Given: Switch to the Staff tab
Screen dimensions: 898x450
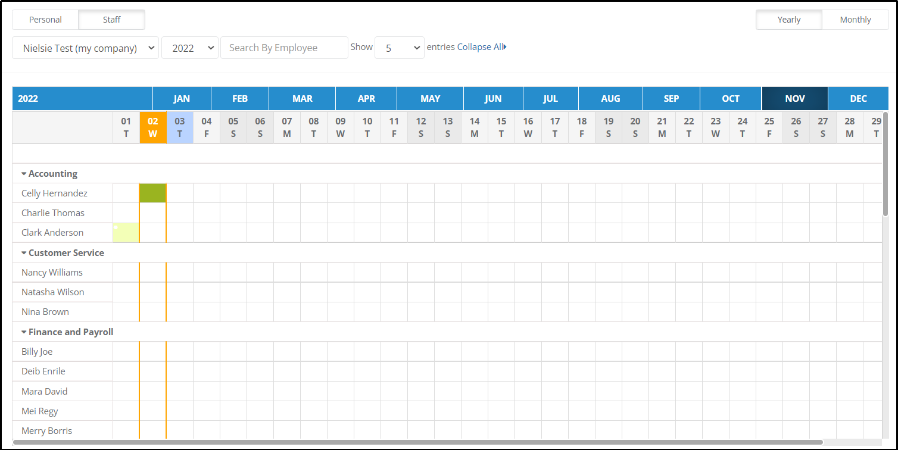Looking at the screenshot, I should (x=111, y=20).
